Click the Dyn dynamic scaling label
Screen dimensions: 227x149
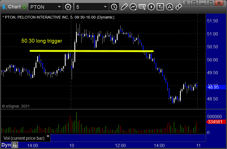click(6, 145)
